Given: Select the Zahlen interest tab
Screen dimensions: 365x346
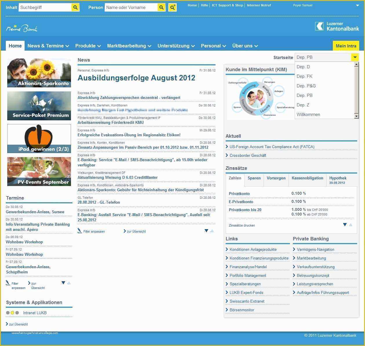Looking at the screenshot, I should coord(235,180).
